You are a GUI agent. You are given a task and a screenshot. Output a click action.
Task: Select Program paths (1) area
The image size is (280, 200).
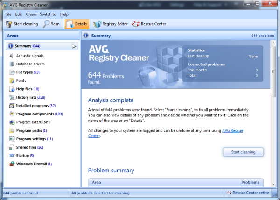32,131
